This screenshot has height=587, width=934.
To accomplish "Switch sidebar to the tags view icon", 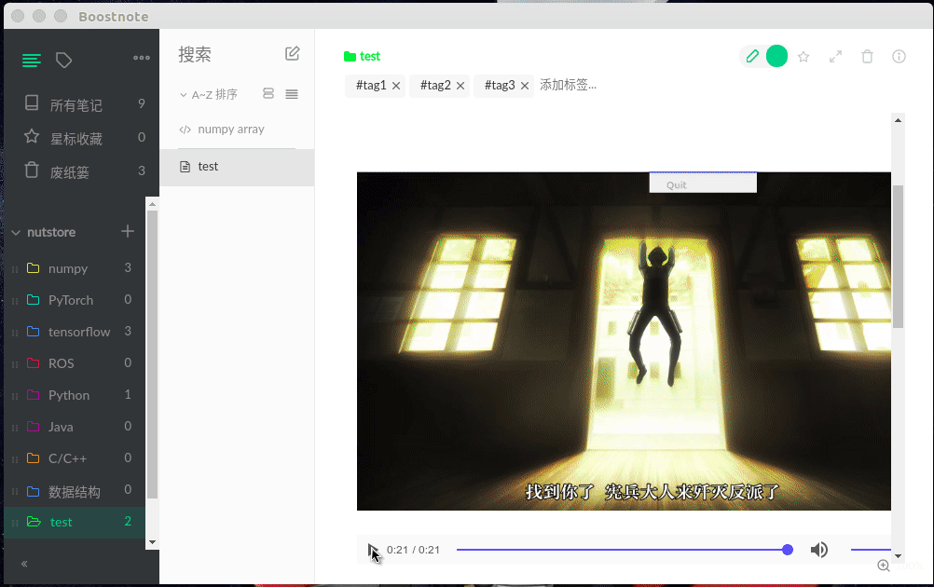I will pos(63,61).
